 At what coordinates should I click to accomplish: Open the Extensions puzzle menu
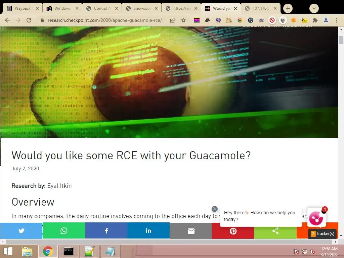315,20
